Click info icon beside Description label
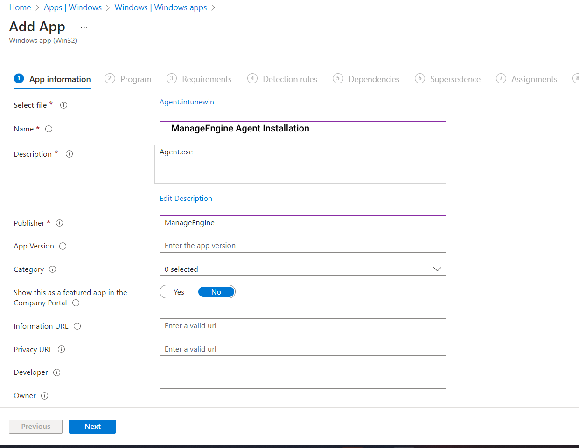The width and height of the screenshot is (579, 448). click(69, 154)
